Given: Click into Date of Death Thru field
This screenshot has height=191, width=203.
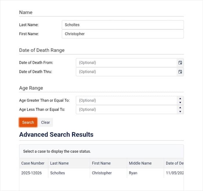Looking at the screenshot, I should [126, 72].
